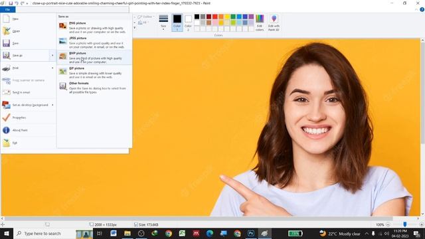The image size is (425, 239).
Task: Click the zoom in plus button
Action: 422,224
